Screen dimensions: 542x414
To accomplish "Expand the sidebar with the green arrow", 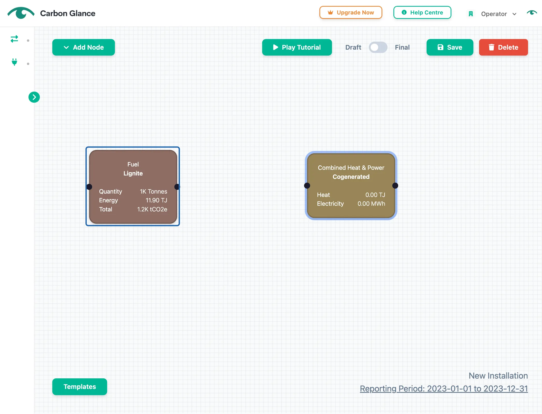I will pos(34,97).
